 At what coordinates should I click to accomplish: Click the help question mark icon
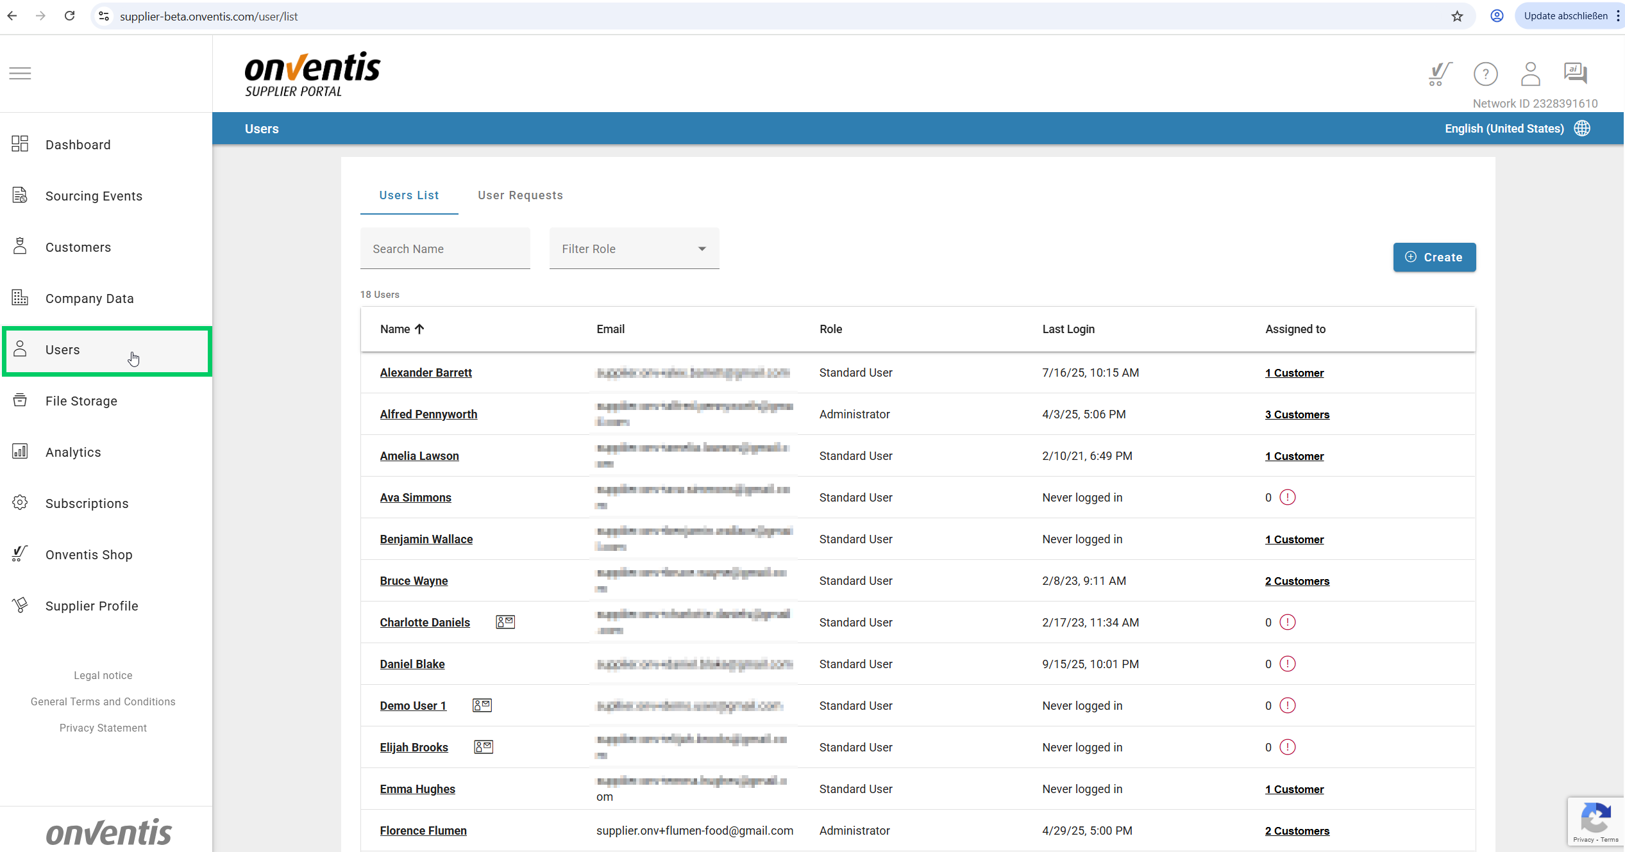(x=1485, y=74)
